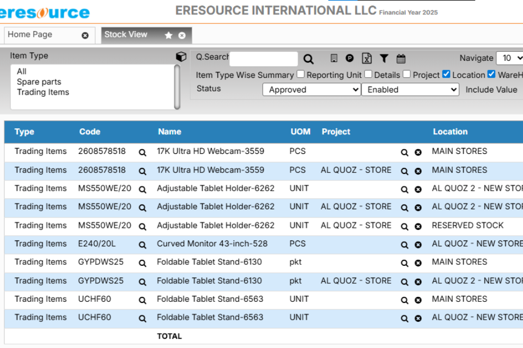Viewport: 523px width, 348px height.
Task: Open code lookup for GYPDWS25 MAIN STORES row
Action: pyautogui.click(x=142, y=263)
